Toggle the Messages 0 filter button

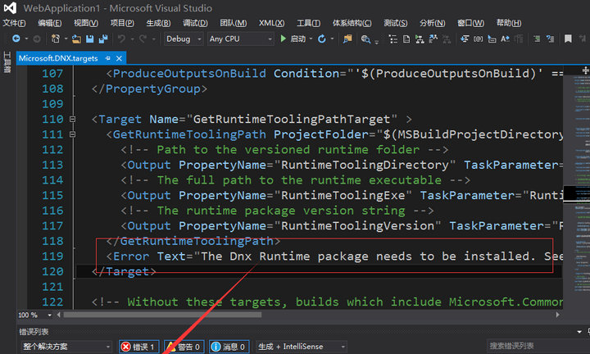click(x=229, y=347)
